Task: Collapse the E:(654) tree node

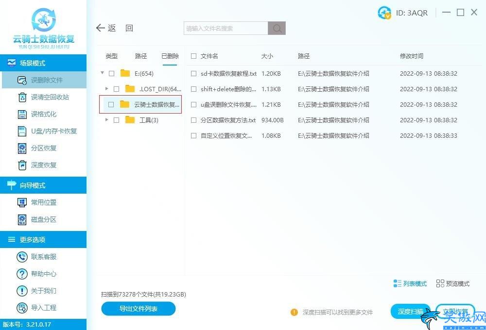Action: pos(102,73)
